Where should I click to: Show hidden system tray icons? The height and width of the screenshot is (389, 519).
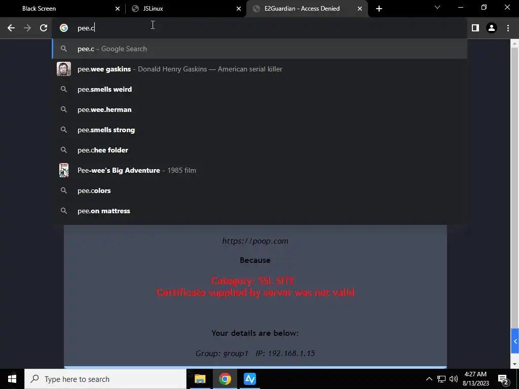(429, 379)
